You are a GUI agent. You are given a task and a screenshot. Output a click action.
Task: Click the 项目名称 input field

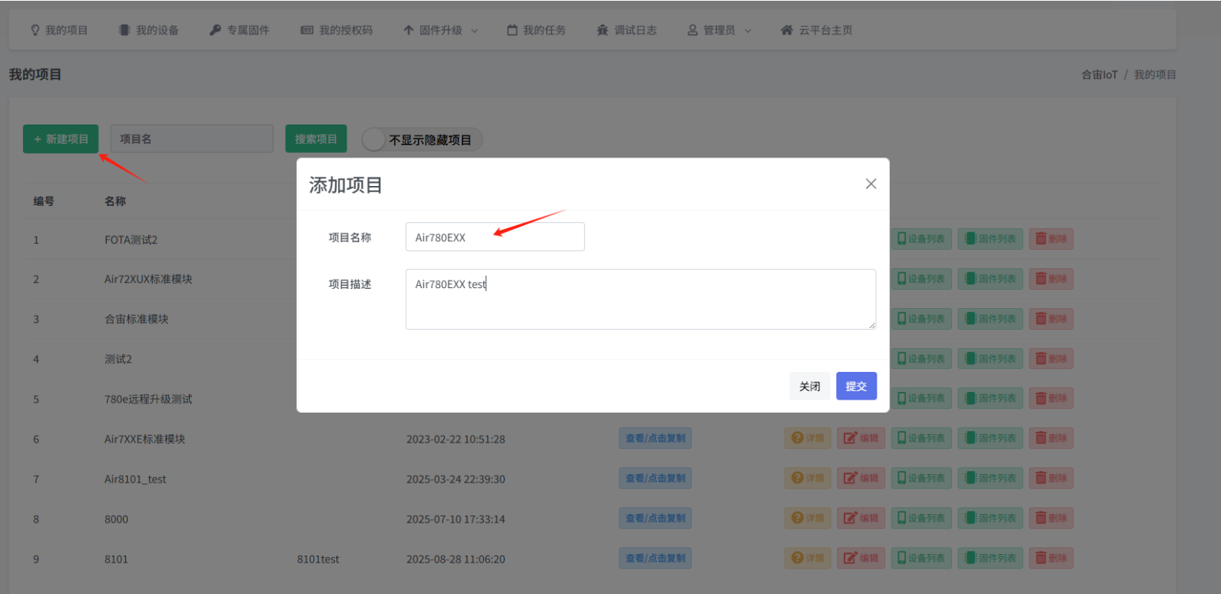[x=494, y=237]
